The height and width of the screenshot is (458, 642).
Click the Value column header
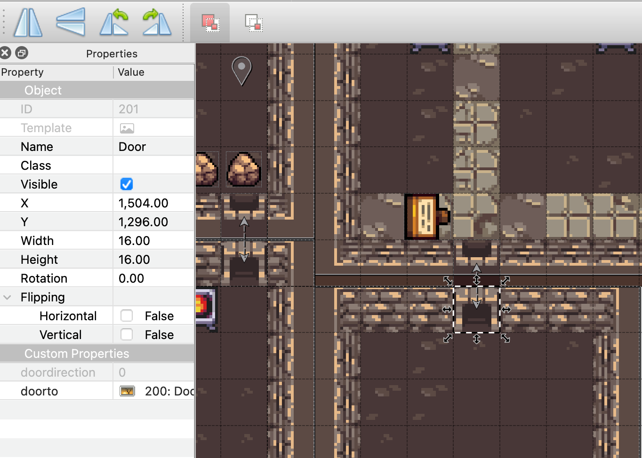coord(131,72)
